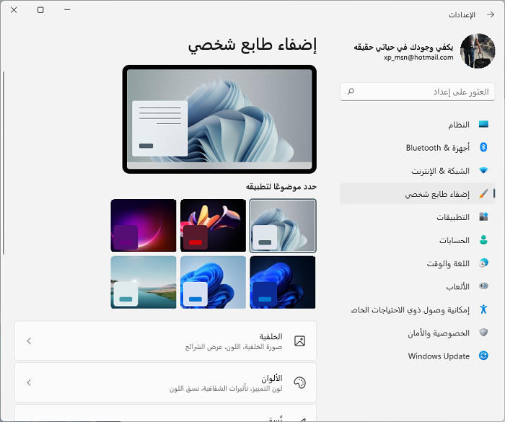The height and width of the screenshot is (422, 505).
Task: Click the Time & language globe icon
Action: point(483,263)
